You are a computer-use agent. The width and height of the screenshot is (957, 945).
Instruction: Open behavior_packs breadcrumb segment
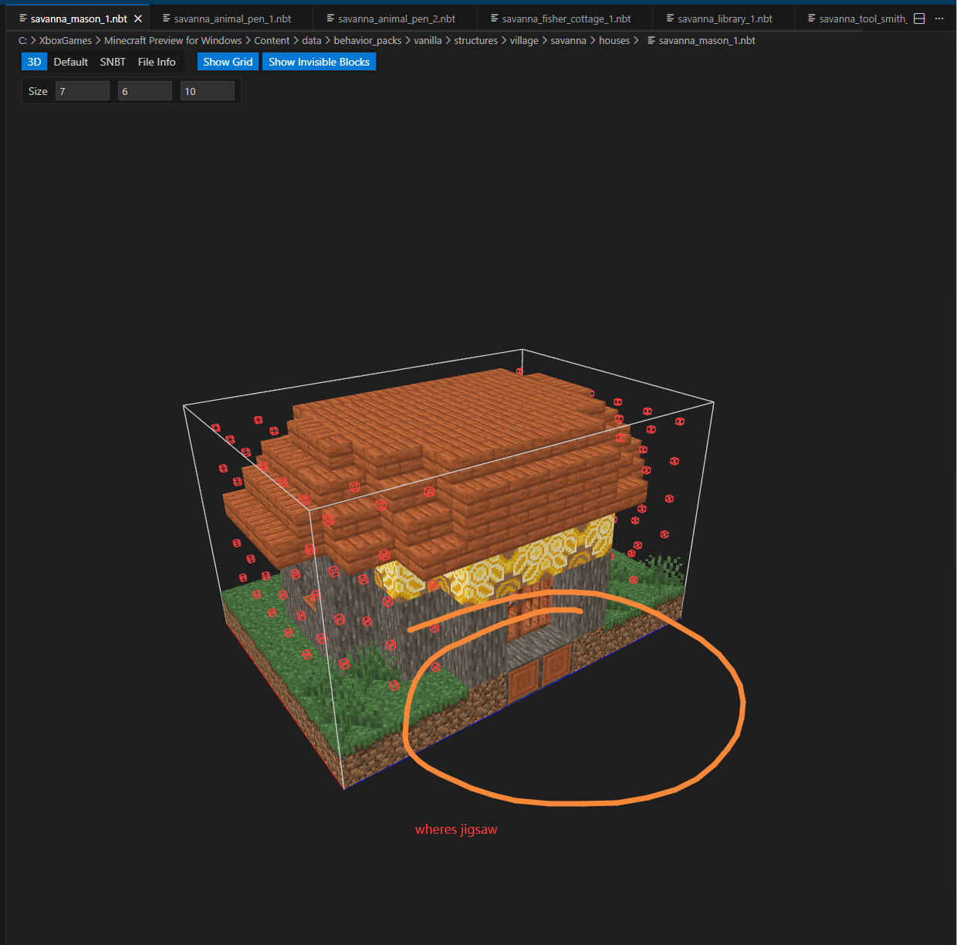[x=367, y=40]
